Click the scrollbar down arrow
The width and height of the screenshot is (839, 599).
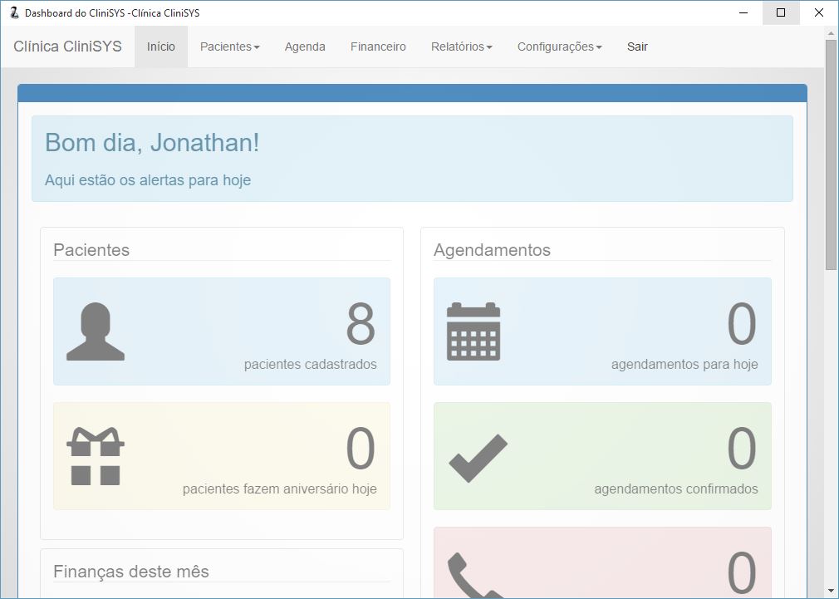coord(831,591)
